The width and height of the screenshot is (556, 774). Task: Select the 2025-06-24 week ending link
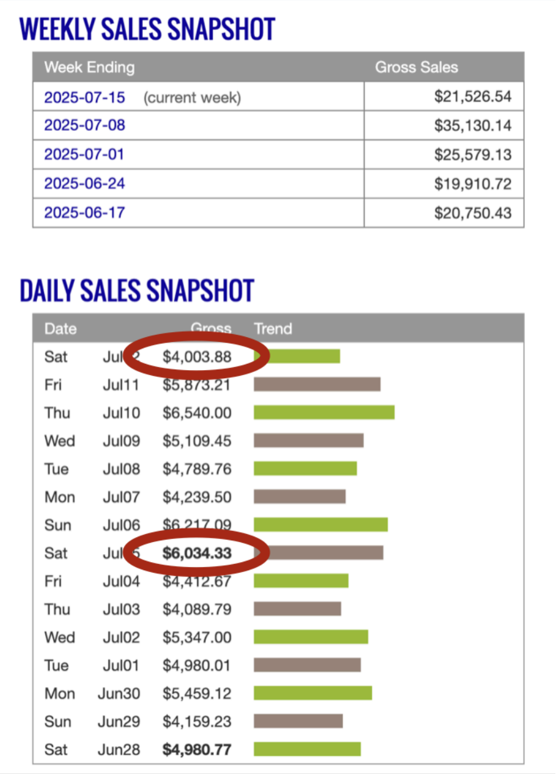tap(84, 184)
